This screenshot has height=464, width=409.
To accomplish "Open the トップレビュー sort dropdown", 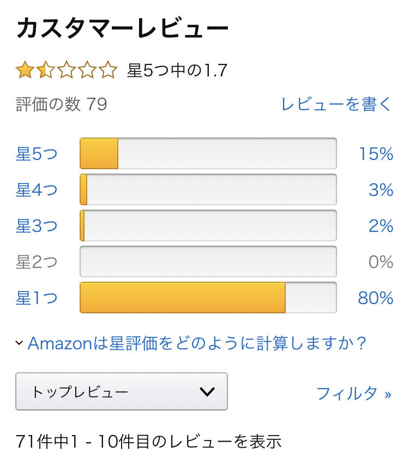I will tap(122, 391).
